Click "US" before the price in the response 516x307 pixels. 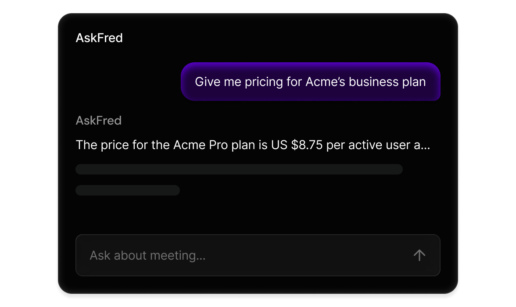pyautogui.click(x=278, y=145)
